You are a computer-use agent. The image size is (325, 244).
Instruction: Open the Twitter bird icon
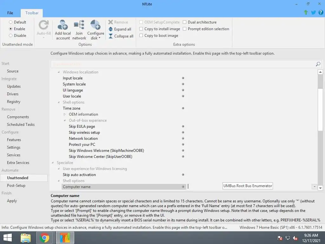point(313,12)
